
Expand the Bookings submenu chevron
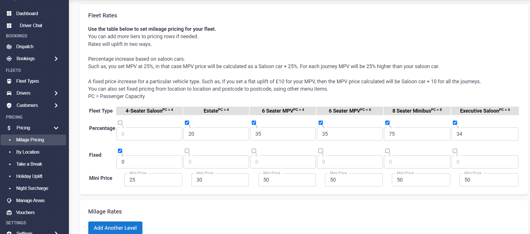56,59
